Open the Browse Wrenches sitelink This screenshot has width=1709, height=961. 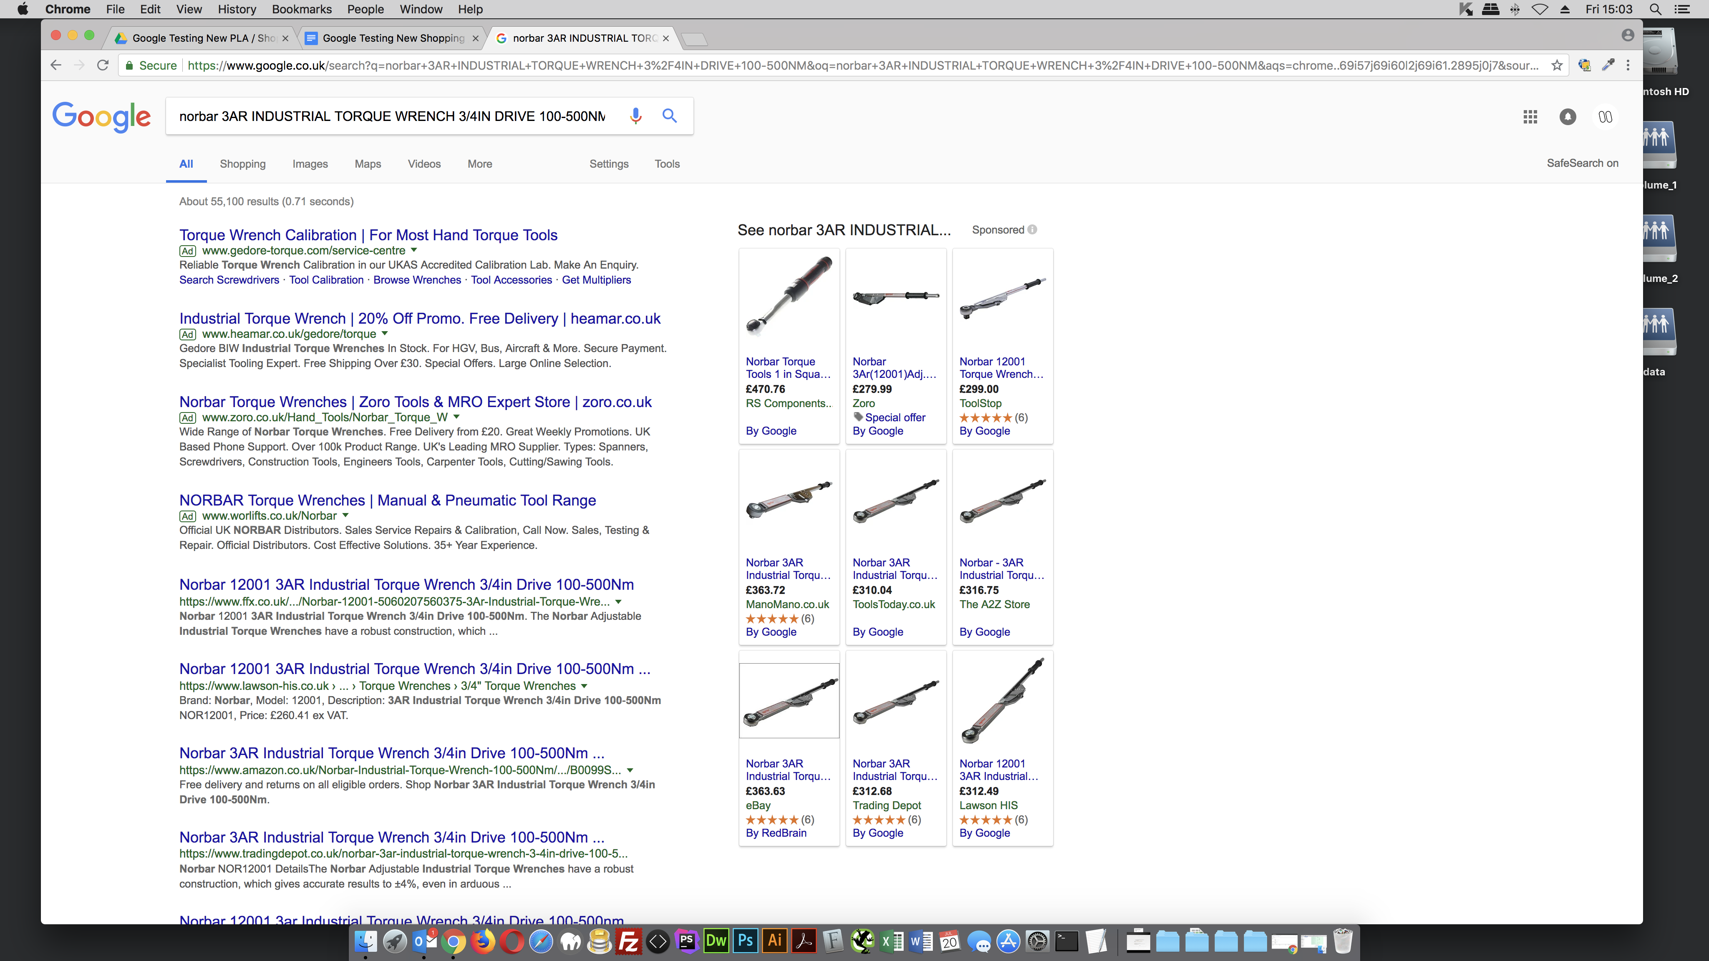coord(417,280)
